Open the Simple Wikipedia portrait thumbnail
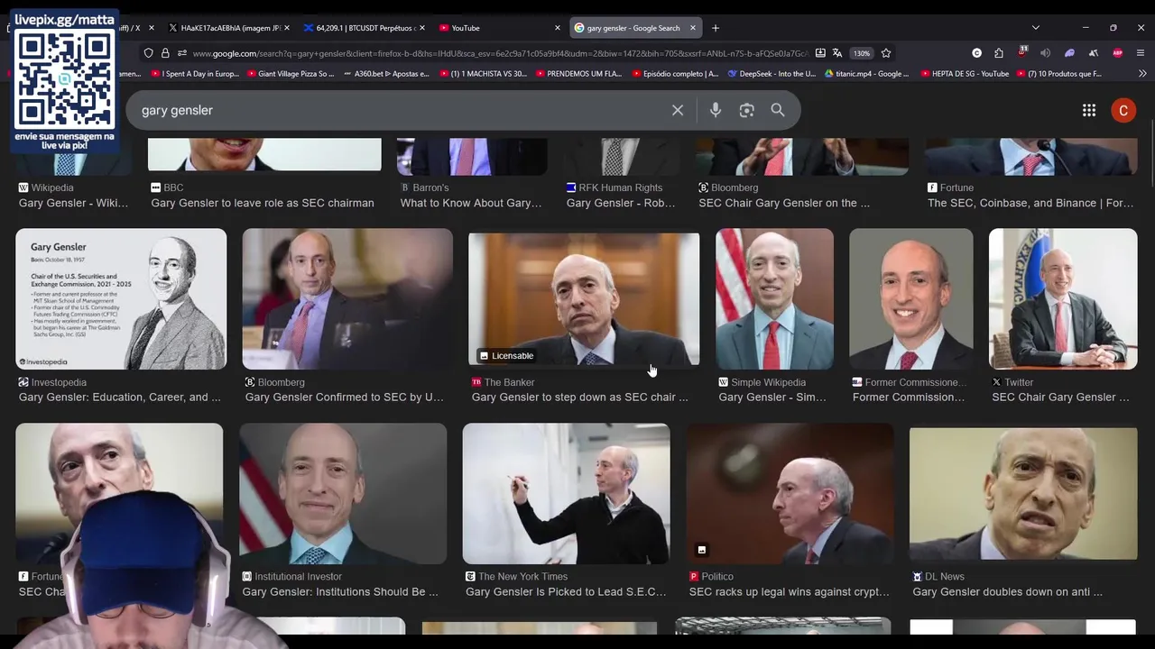Viewport: 1155px width, 649px height. coord(774,298)
